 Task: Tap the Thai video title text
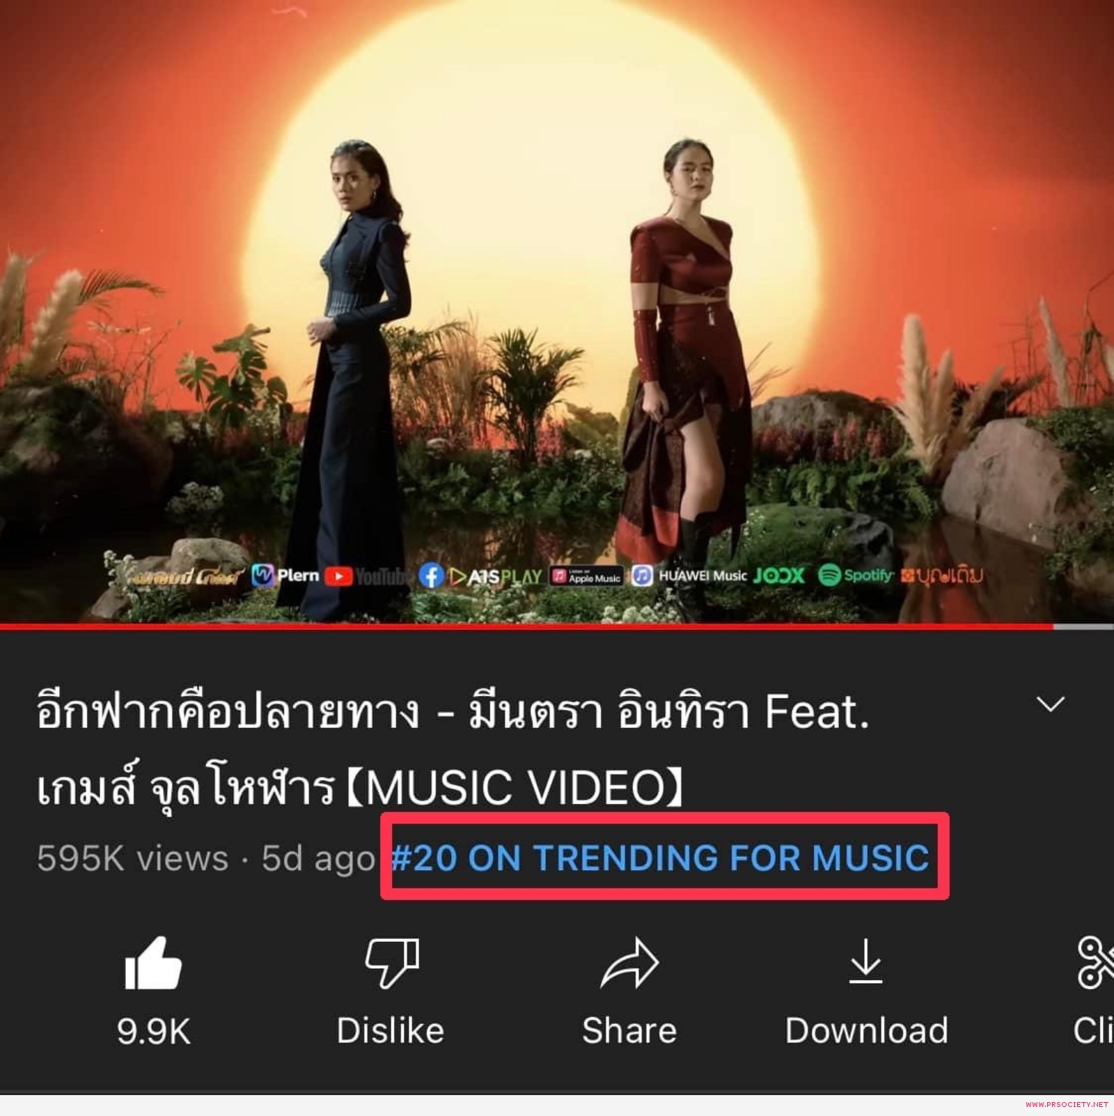453,750
